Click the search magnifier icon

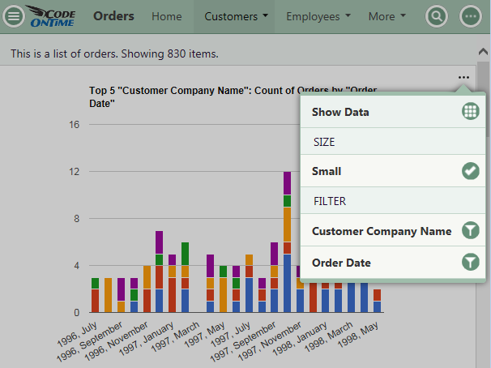pyautogui.click(x=437, y=16)
